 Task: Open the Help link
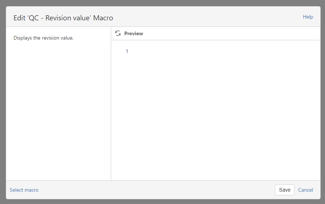point(308,17)
